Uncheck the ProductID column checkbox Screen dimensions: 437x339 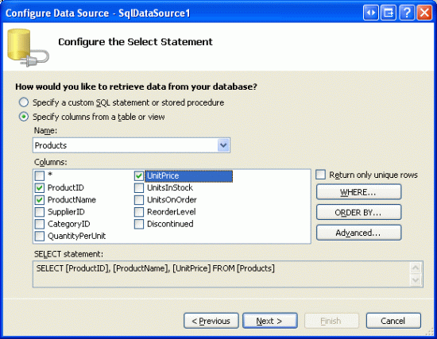coord(40,187)
